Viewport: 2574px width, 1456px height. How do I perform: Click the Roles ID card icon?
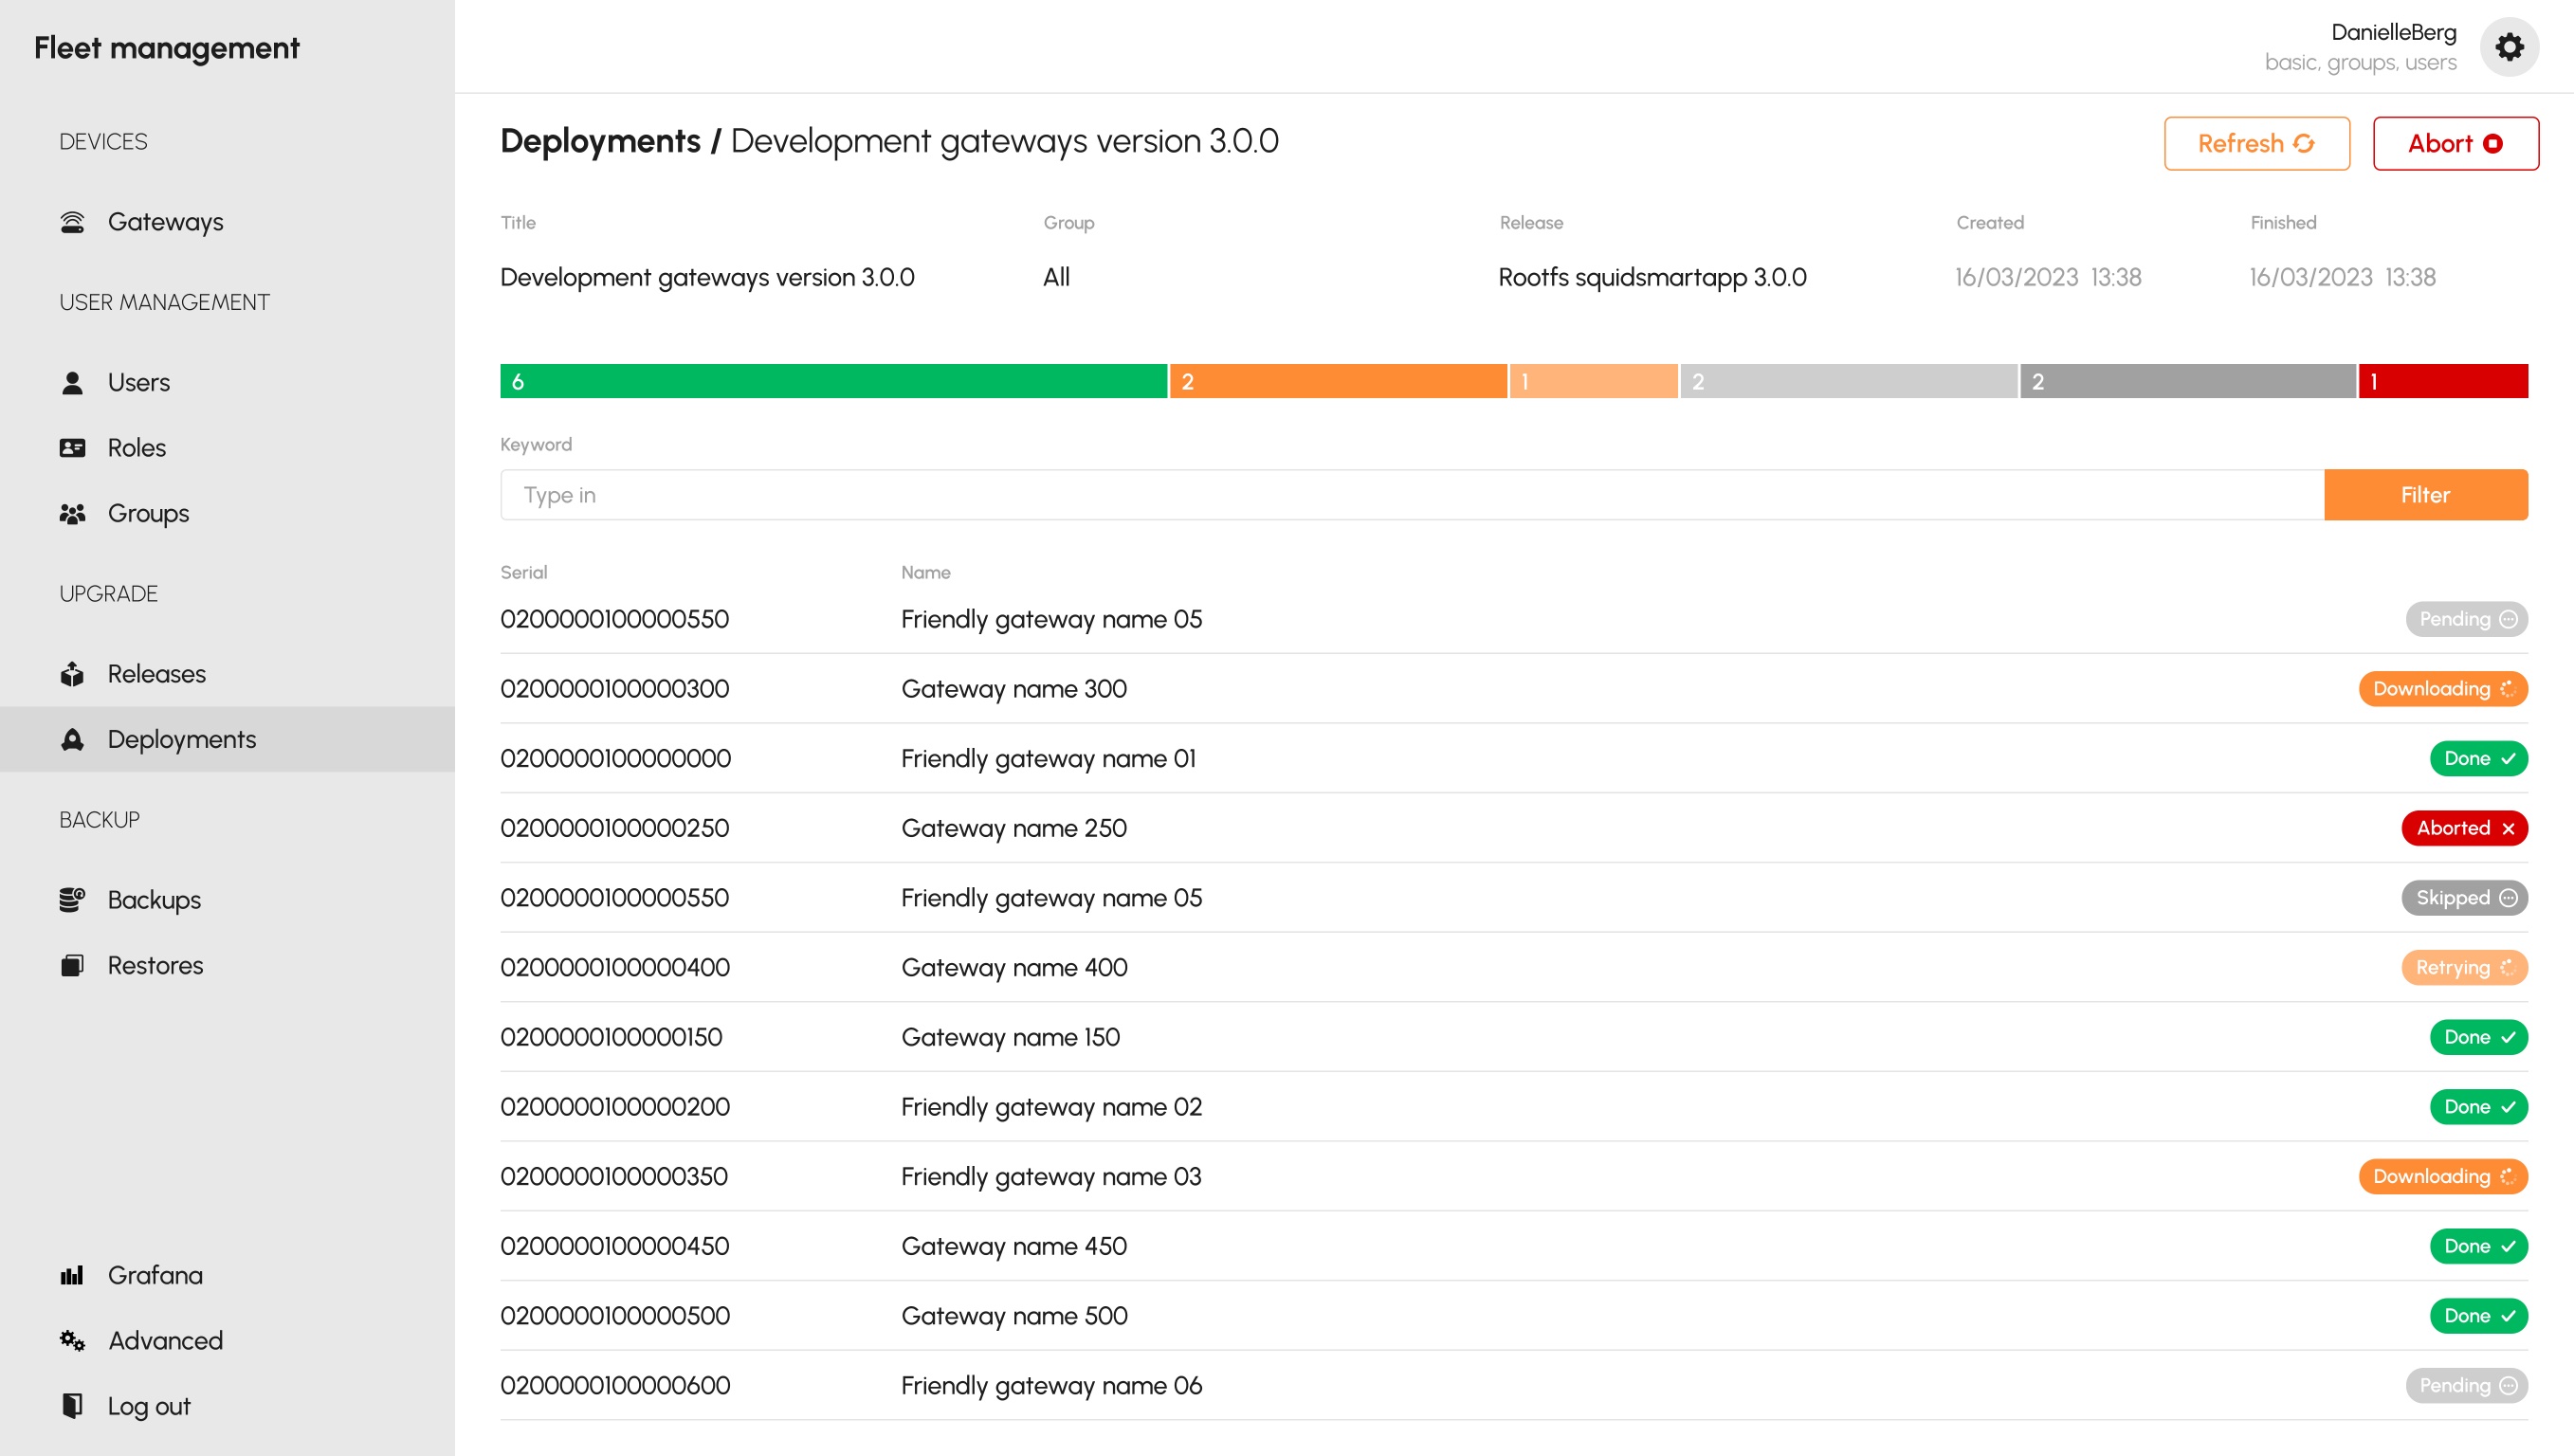tap(72, 448)
